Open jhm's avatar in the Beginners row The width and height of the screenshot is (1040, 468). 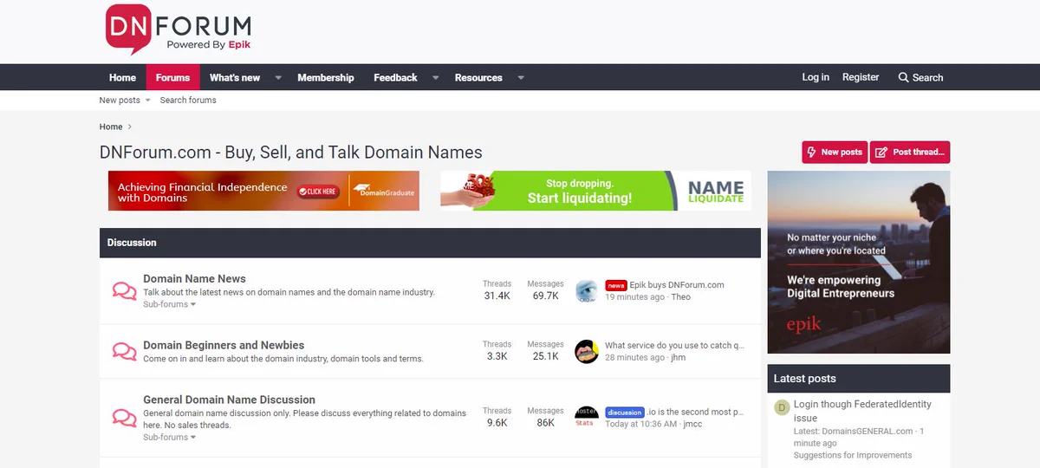point(587,351)
